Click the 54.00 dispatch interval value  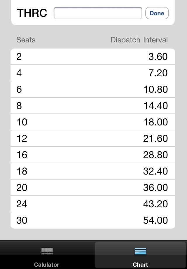click(x=155, y=220)
